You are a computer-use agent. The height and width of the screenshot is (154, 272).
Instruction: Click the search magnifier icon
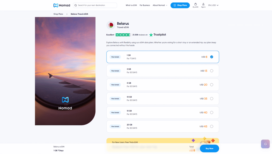click(x=75, y=5)
